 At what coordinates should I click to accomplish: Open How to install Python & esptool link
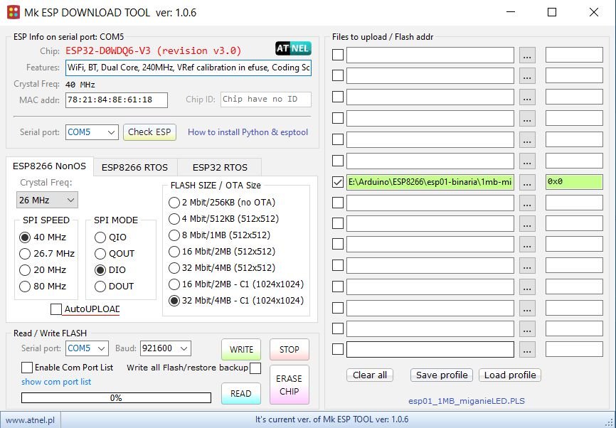(x=248, y=132)
